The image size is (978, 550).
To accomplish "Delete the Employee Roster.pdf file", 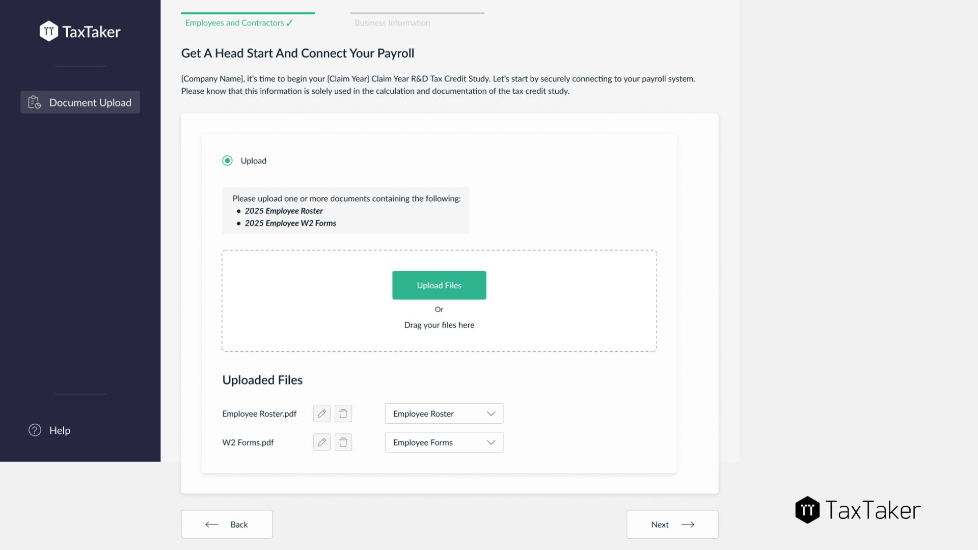I will click(343, 414).
